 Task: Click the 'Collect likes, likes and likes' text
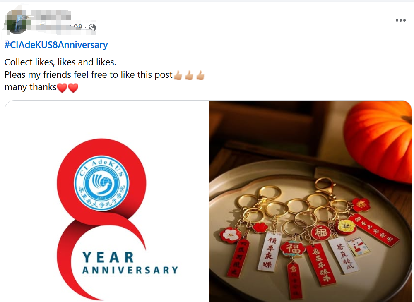tap(60, 62)
